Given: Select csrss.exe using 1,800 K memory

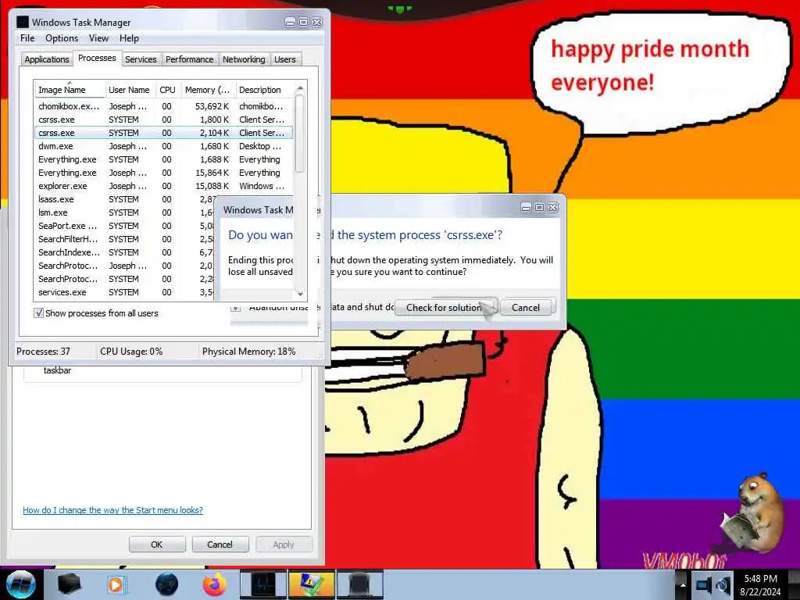Looking at the screenshot, I should pos(163,120).
